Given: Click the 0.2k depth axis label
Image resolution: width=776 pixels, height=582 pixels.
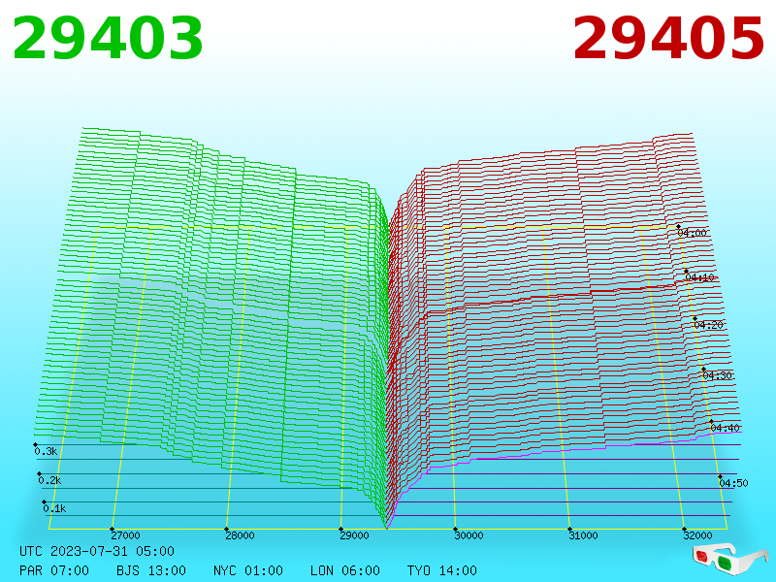Looking at the screenshot, I should click(49, 480).
